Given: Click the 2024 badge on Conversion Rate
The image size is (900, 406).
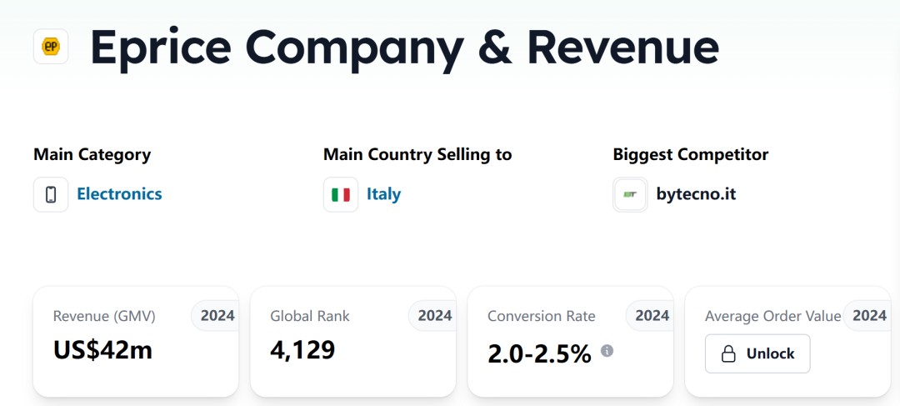Looking at the screenshot, I should pos(652,316).
